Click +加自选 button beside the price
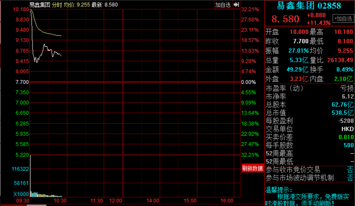 pyautogui.click(x=343, y=18)
